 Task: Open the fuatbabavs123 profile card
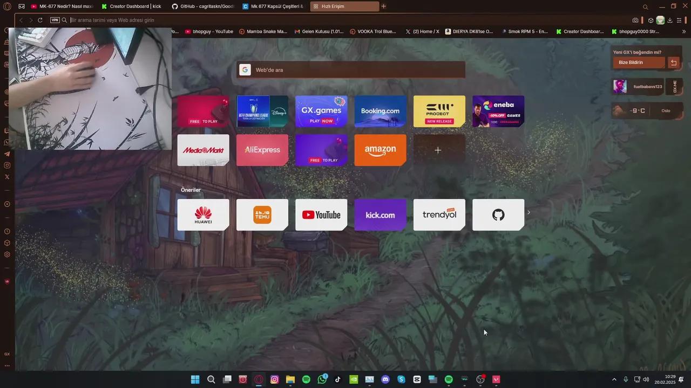pos(638,86)
